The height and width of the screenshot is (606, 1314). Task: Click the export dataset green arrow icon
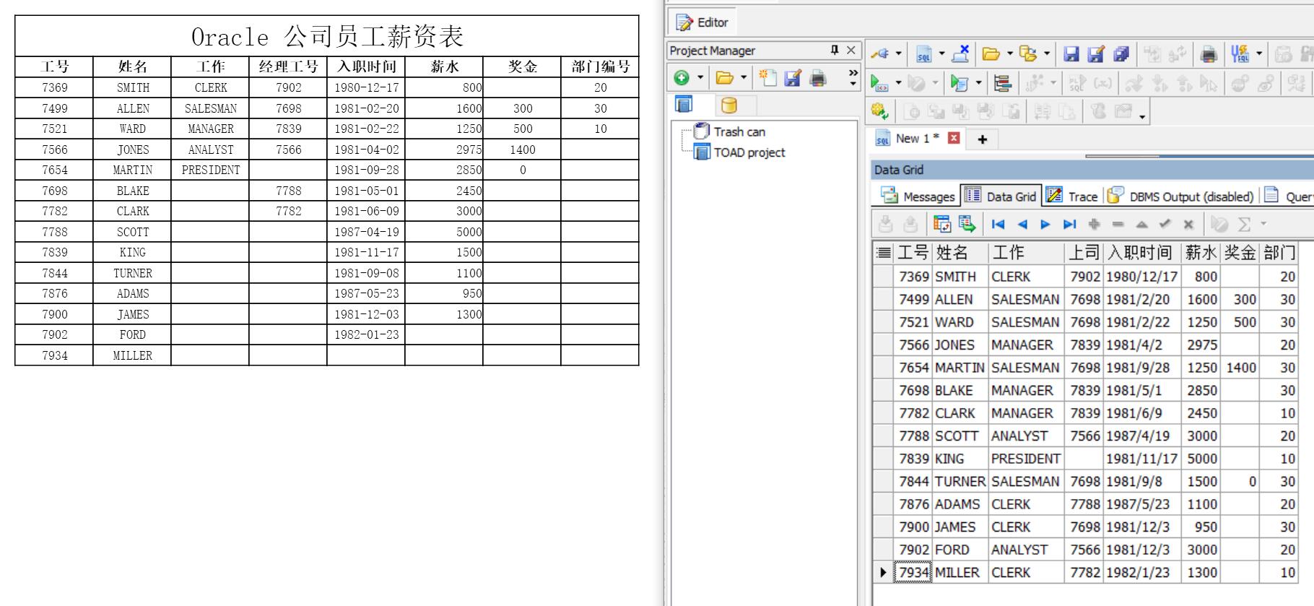click(x=967, y=224)
